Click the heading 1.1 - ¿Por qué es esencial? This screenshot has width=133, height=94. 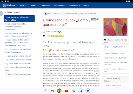tap(59, 50)
